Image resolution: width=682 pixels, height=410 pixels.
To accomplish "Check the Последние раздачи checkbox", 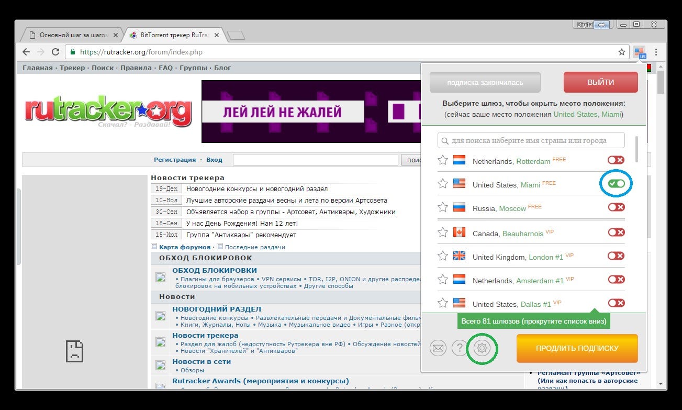I will coord(220,247).
